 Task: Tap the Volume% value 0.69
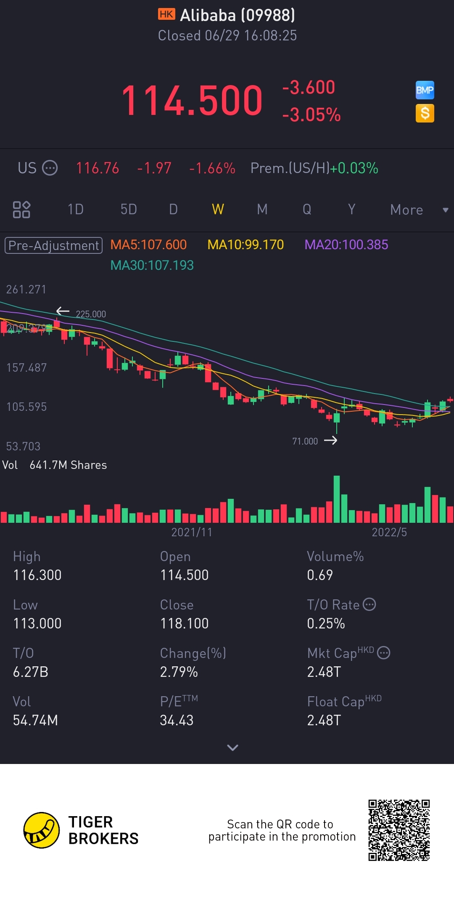[320, 575]
